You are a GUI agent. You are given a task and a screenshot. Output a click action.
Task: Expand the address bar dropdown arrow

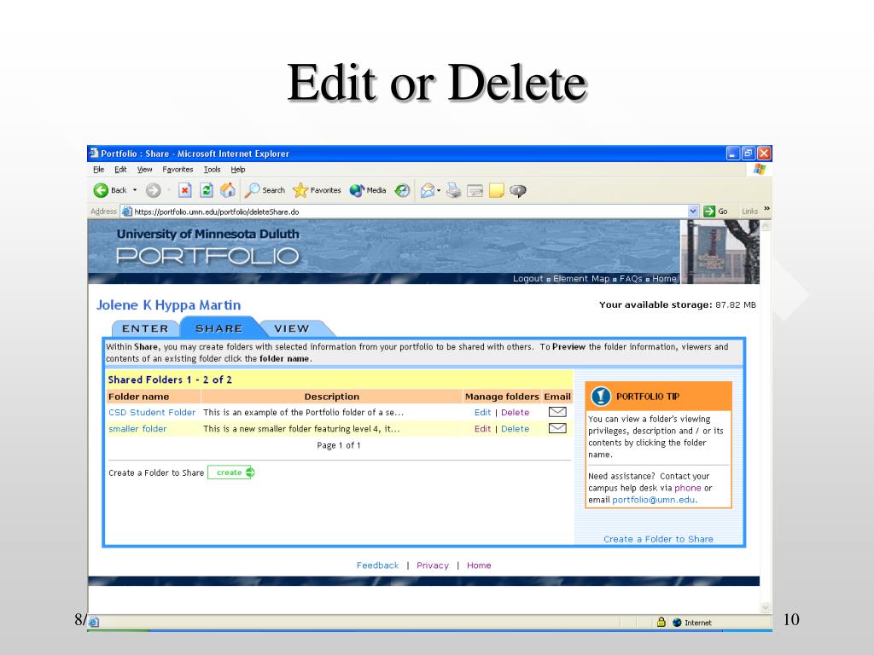[693, 212]
